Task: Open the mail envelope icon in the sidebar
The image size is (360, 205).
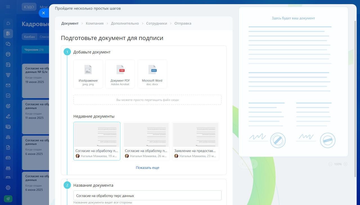Action: (x=8, y=85)
